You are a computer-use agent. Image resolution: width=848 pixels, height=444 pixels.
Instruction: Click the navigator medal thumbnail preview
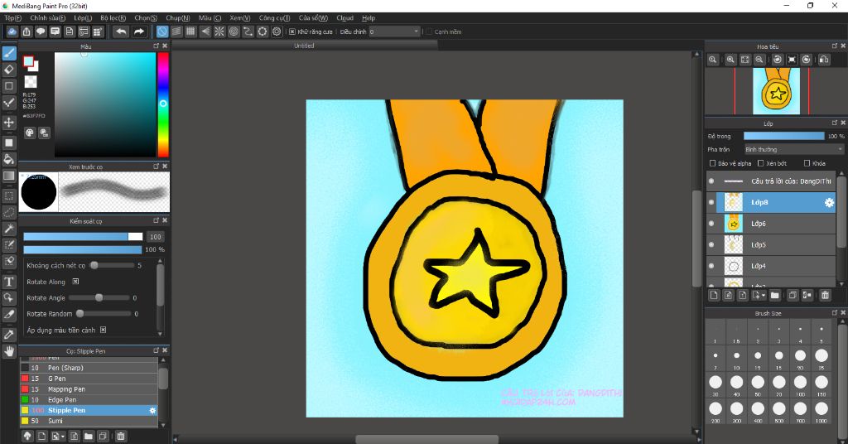(776, 91)
